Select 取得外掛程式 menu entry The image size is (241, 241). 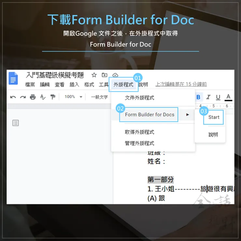(153, 132)
